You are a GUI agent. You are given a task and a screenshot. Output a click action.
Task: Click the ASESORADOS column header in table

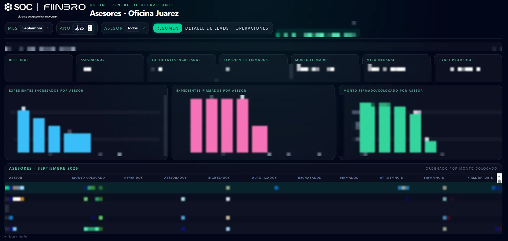(x=175, y=178)
